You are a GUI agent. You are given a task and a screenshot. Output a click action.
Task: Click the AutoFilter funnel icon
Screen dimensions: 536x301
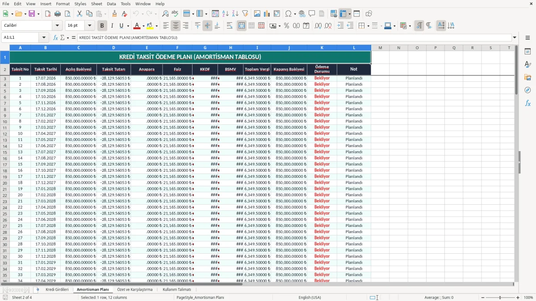(245, 14)
